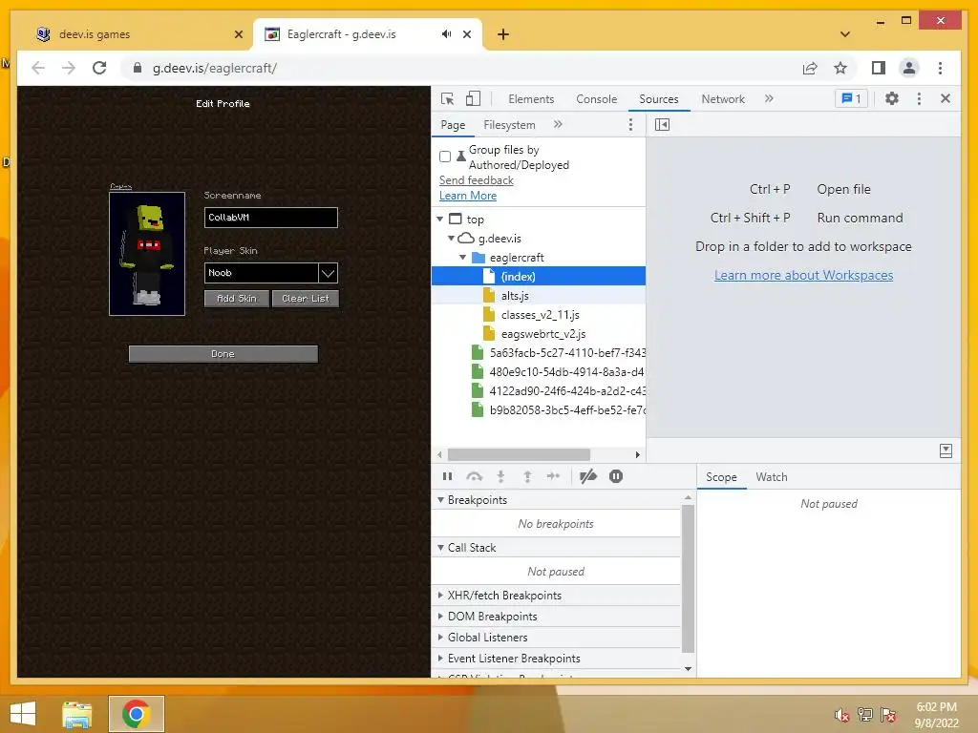
Task: Activate the inspect element picker icon
Action: click(447, 99)
